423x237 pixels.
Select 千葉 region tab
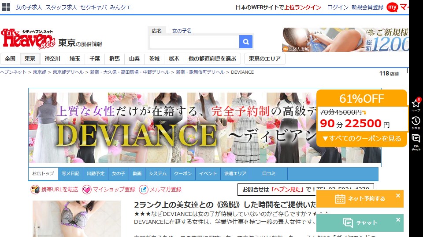[x=95, y=58]
